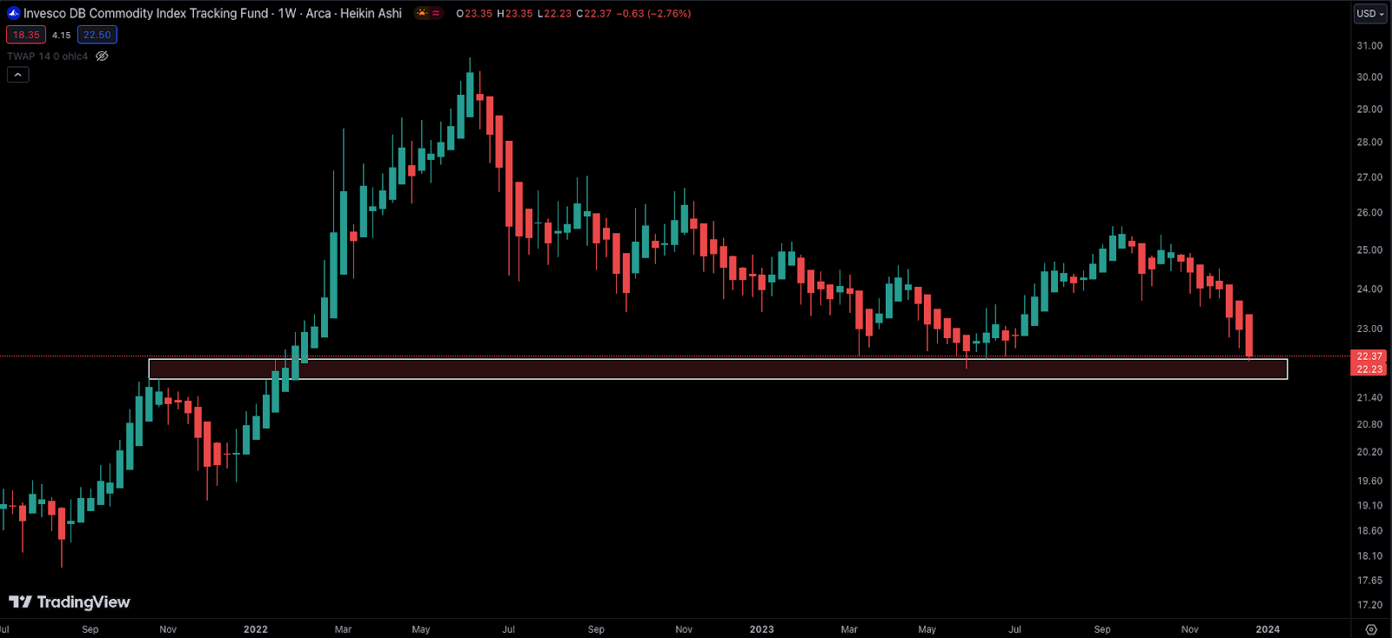Image resolution: width=1392 pixels, height=638 pixels.
Task: Collapse the indicator legend with the chevron
Action: click(x=17, y=75)
